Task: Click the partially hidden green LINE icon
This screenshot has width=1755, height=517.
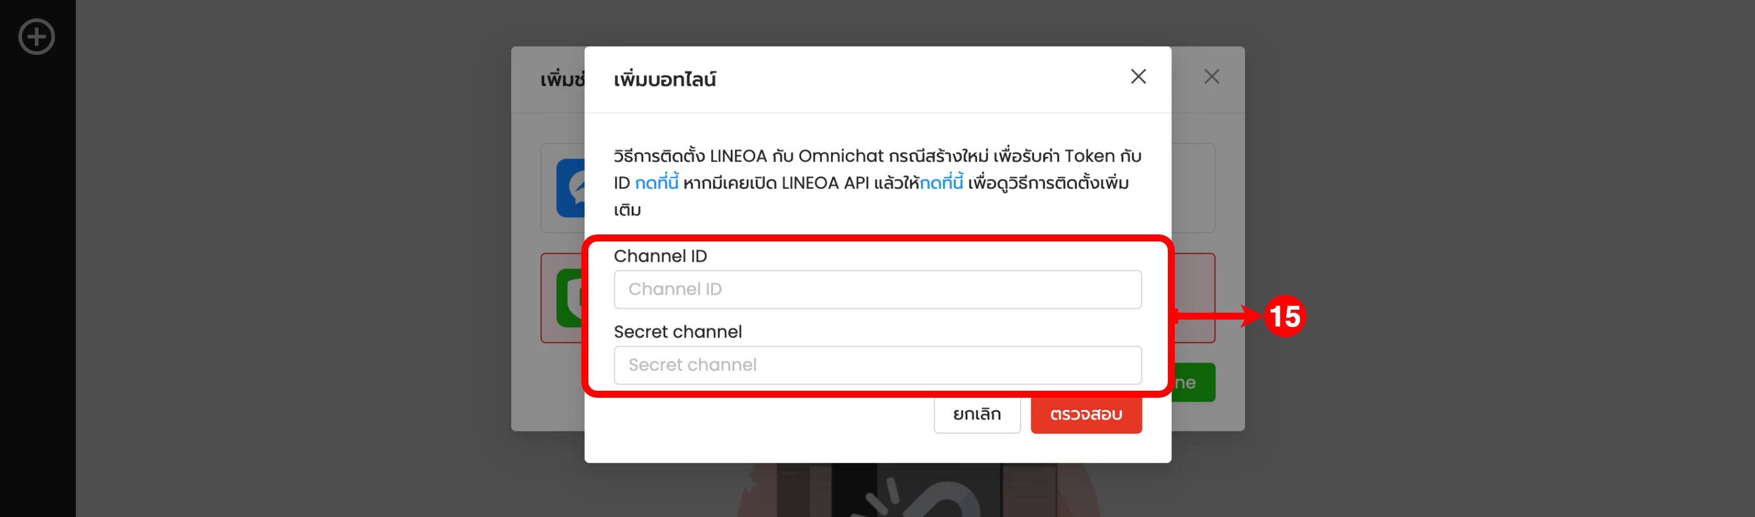Action: tap(571, 298)
